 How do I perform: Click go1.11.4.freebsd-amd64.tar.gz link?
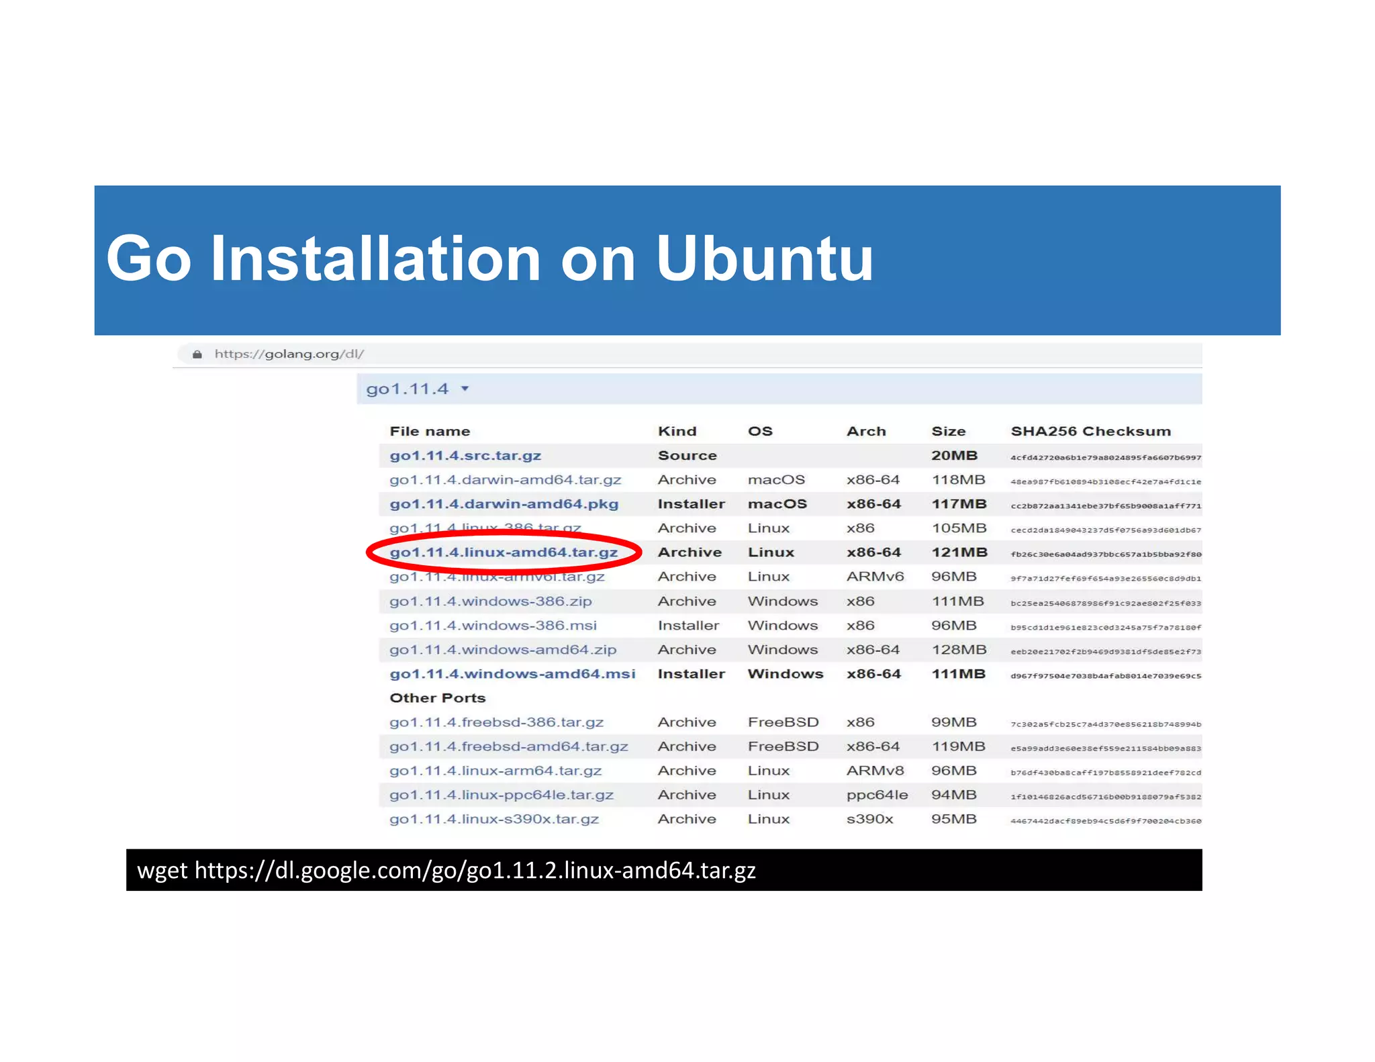509,746
